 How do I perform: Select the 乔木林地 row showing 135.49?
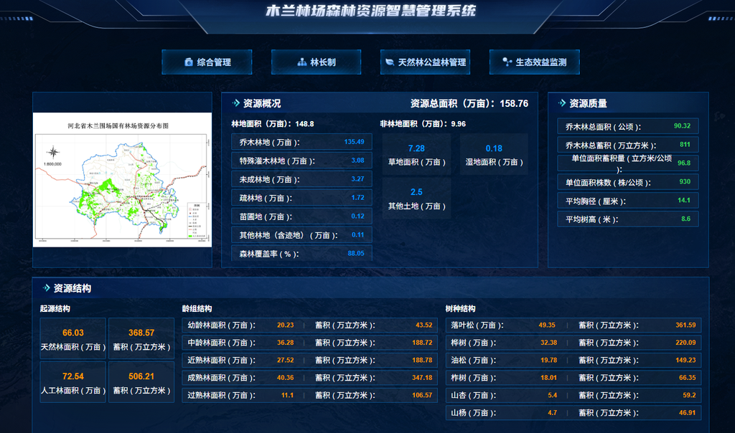pyautogui.click(x=301, y=142)
